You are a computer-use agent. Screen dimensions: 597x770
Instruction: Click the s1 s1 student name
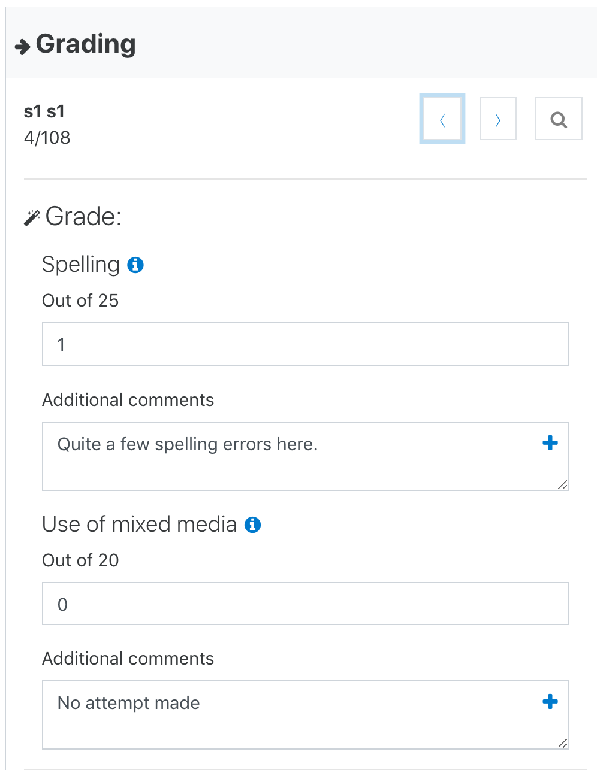(44, 111)
